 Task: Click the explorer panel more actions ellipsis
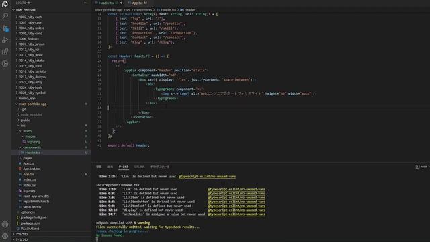tap(85, 3)
